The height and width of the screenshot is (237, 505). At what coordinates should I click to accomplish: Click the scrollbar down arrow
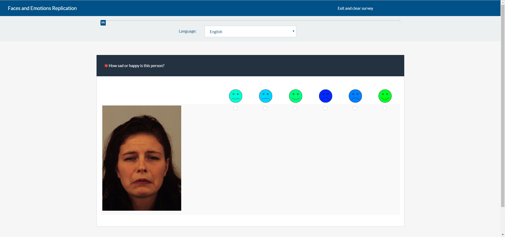[x=503, y=235]
